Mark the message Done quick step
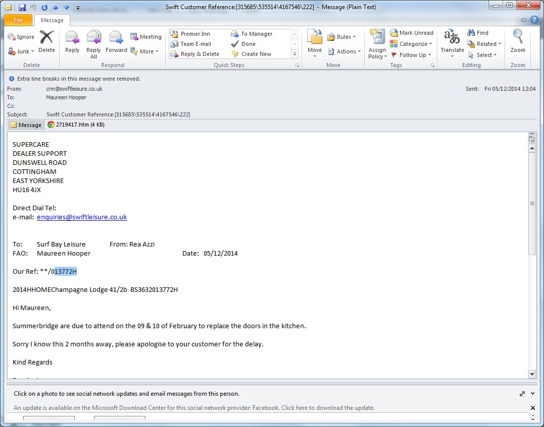This screenshot has height=427, width=544. point(243,44)
